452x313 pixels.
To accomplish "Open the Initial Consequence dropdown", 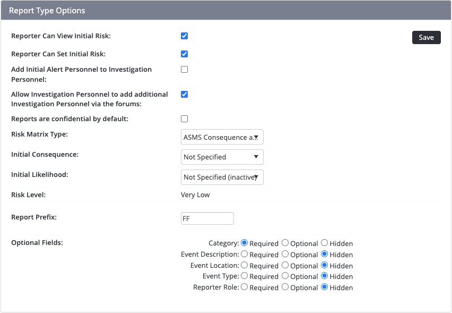I will [222, 157].
